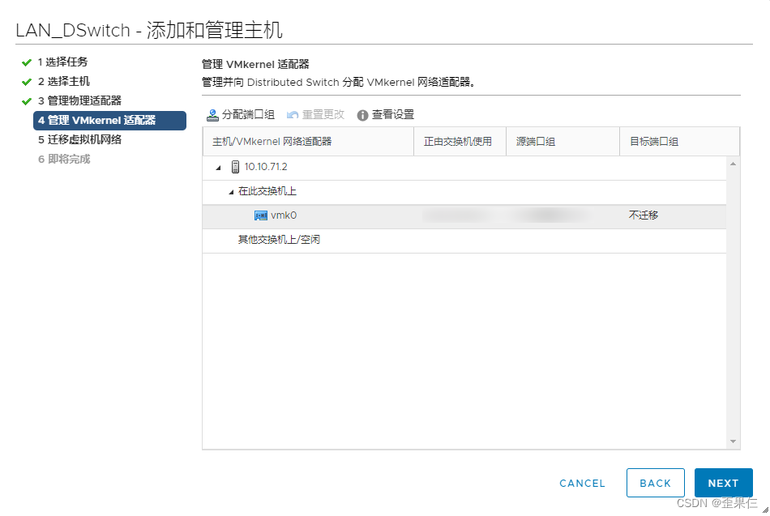Click the 目标端口组 column header
The height and width of the screenshot is (516, 770).
[x=680, y=142]
